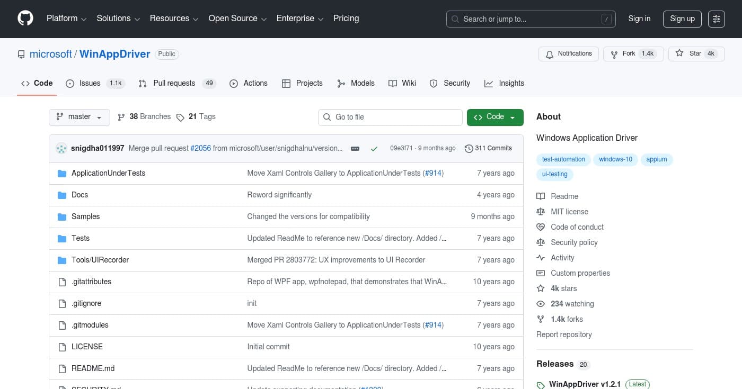Image resolution: width=742 pixels, height=389 pixels.
Task: Select the Issues icon in the repo navigation
Action: coord(70,83)
